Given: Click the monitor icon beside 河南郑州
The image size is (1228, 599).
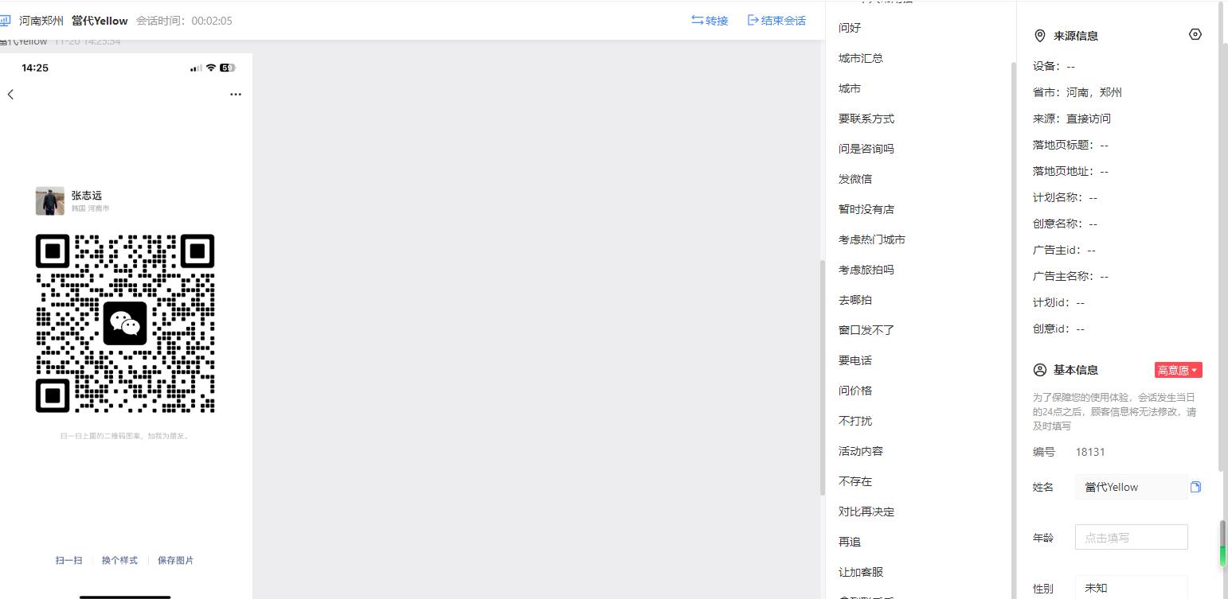Looking at the screenshot, I should pos(5,21).
